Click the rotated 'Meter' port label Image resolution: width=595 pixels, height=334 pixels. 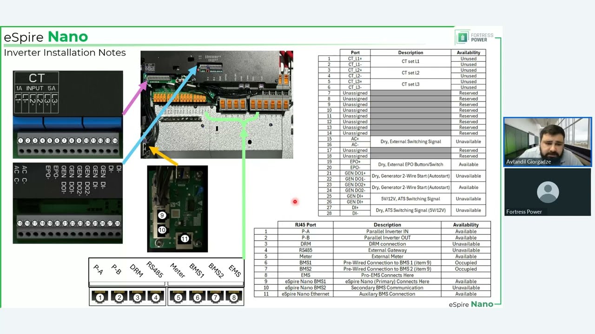point(178,270)
